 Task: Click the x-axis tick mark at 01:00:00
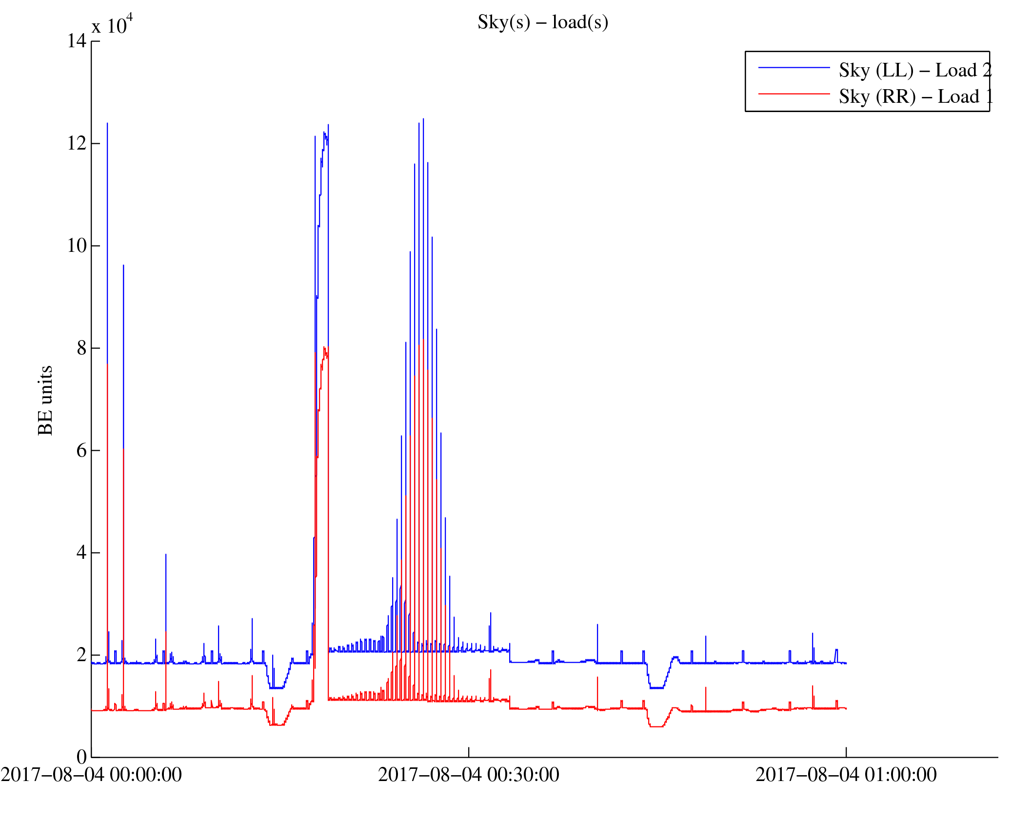846,752
